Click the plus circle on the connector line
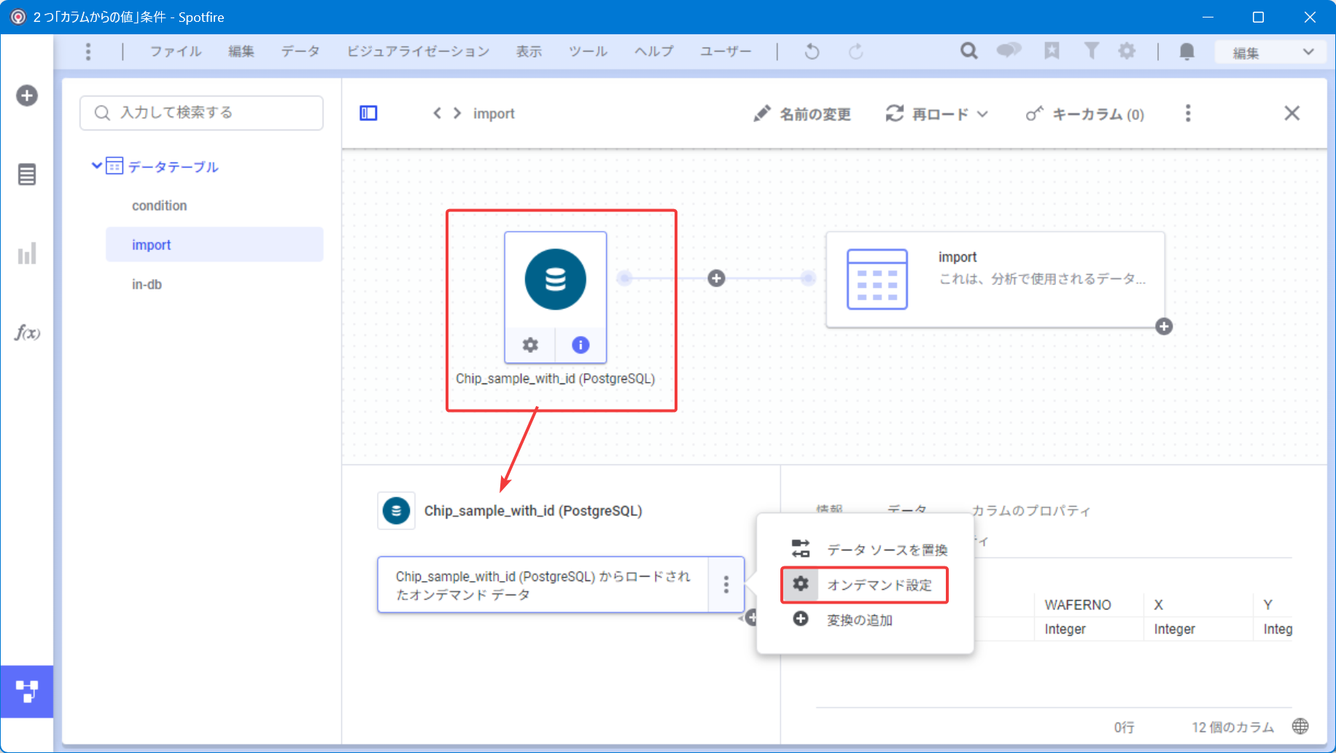The width and height of the screenshot is (1336, 753). click(717, 278)
